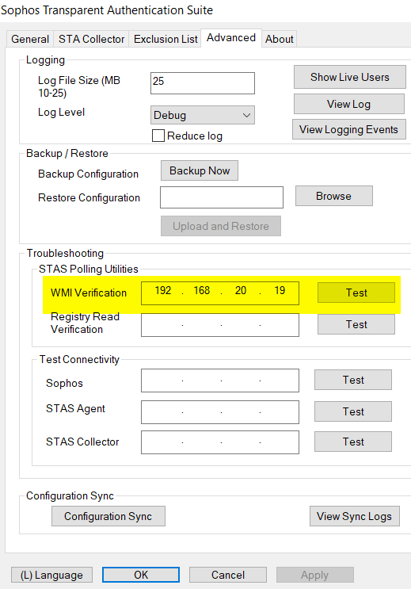This screenshot has height=589, width=411.
Task: Focus the Log File Size field
Action: (x=202, y=83)
